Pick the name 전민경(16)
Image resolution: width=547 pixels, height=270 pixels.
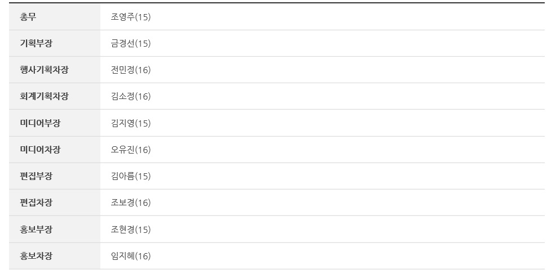point(131,70)
